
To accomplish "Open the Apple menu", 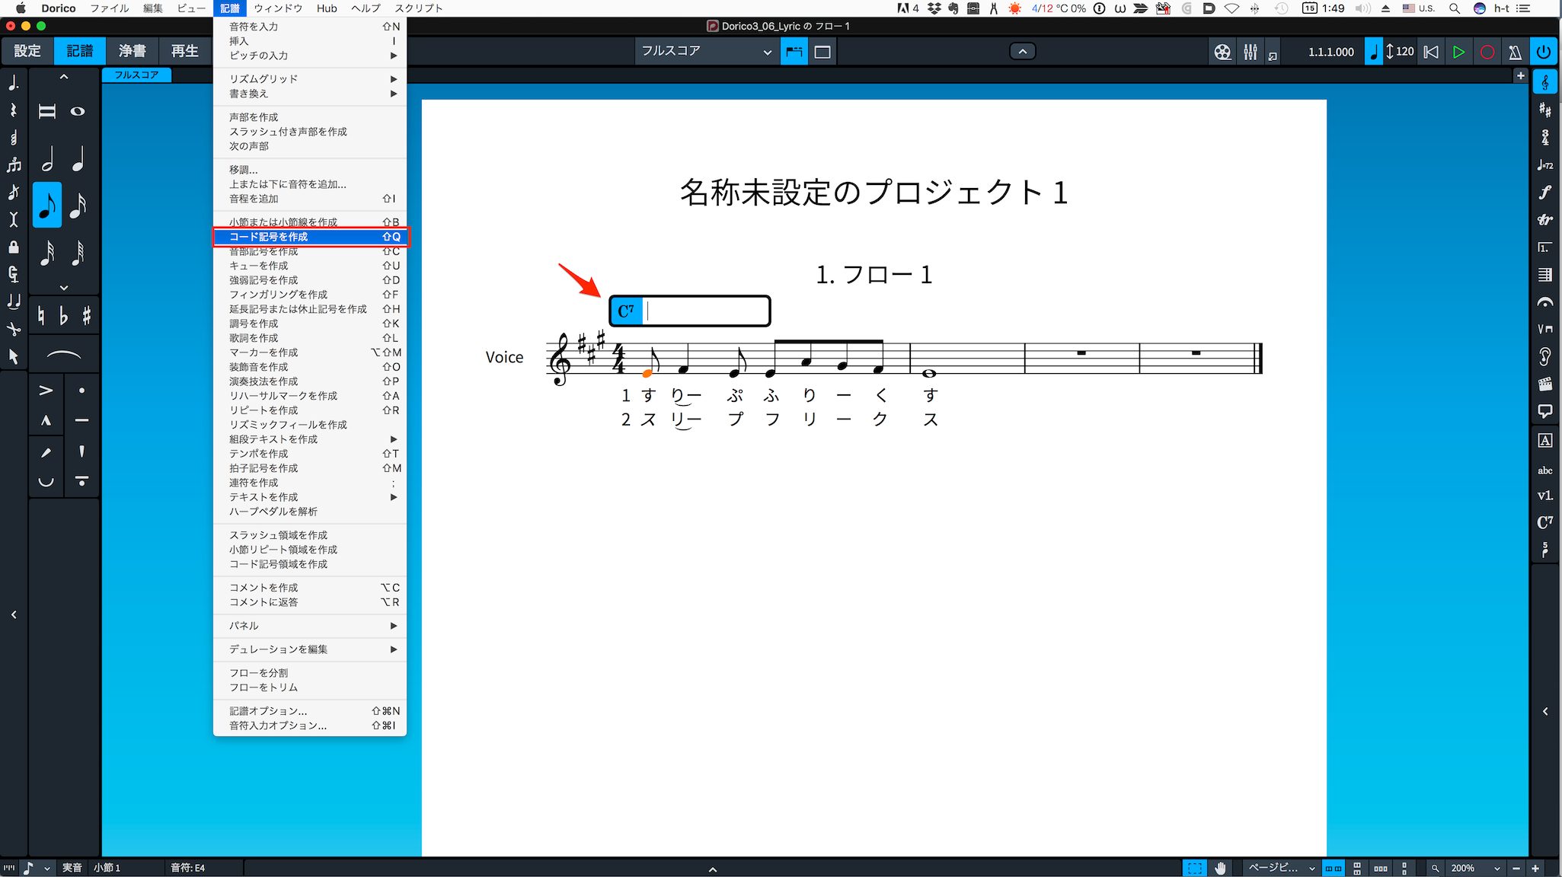I will pos(21,8).
